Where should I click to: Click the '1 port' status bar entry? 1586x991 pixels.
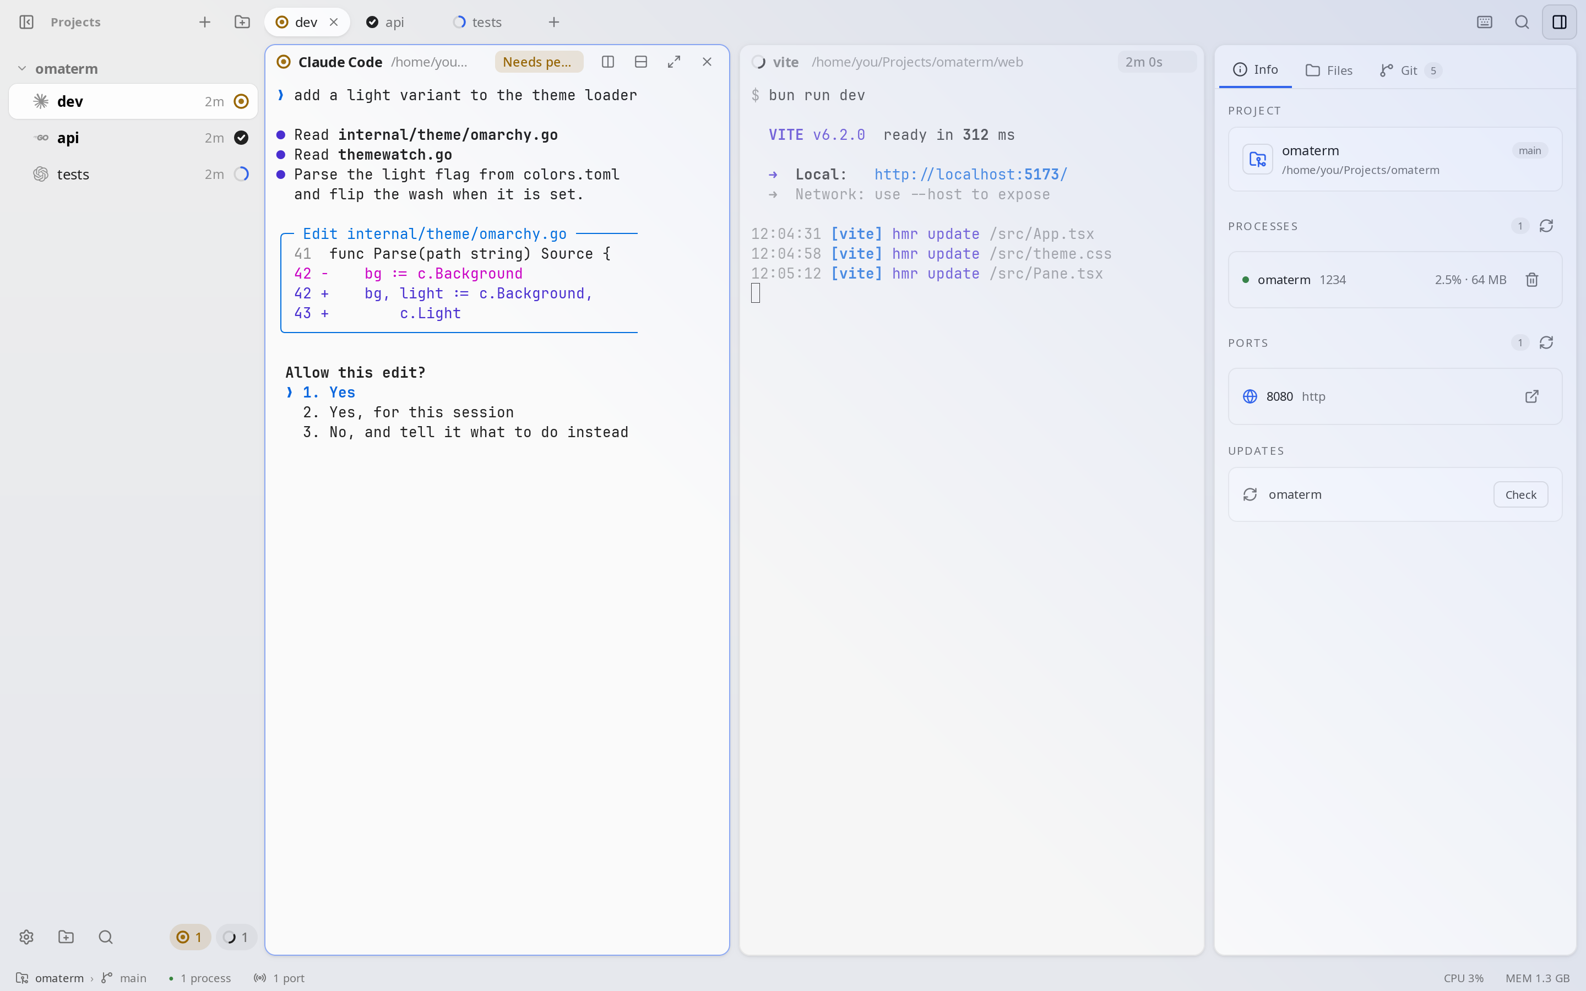pyautogui.click(x=279, y=978)
